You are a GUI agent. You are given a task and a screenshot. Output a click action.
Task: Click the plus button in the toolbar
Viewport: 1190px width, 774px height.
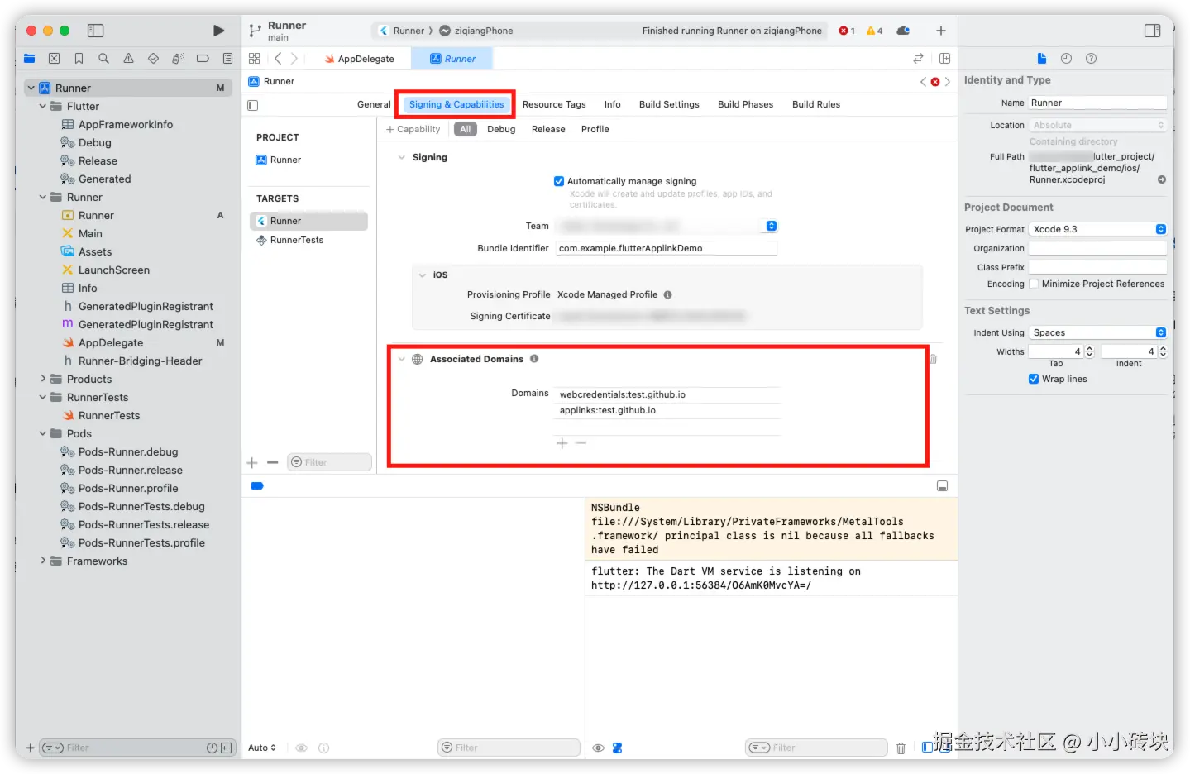coord(940,31)
